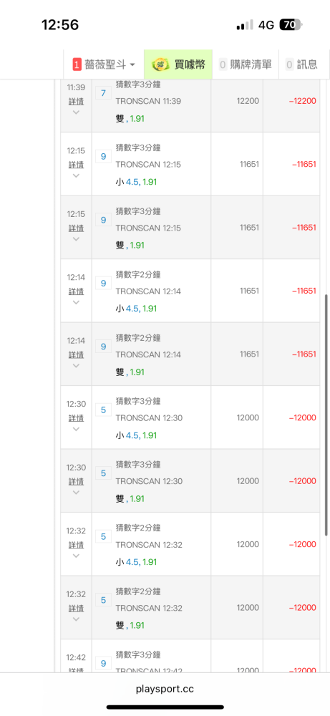Click the red notification badge 1
Screen dimensions: 330x716
(x=77, y=65)
